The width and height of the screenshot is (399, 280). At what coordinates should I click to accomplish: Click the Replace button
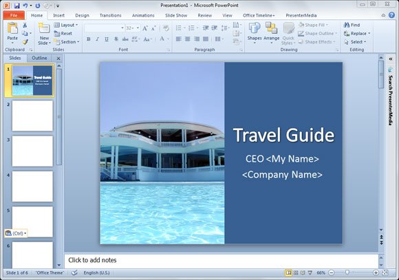(x=357, y=33)
